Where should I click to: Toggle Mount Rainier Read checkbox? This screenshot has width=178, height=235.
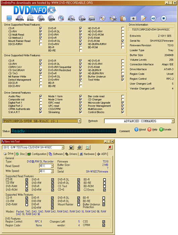coord(41,41)
